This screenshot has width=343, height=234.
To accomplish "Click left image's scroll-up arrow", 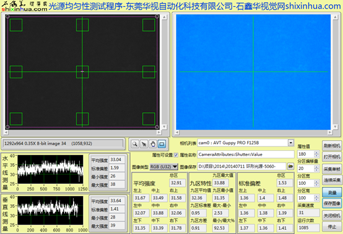I will coord(164,17).
